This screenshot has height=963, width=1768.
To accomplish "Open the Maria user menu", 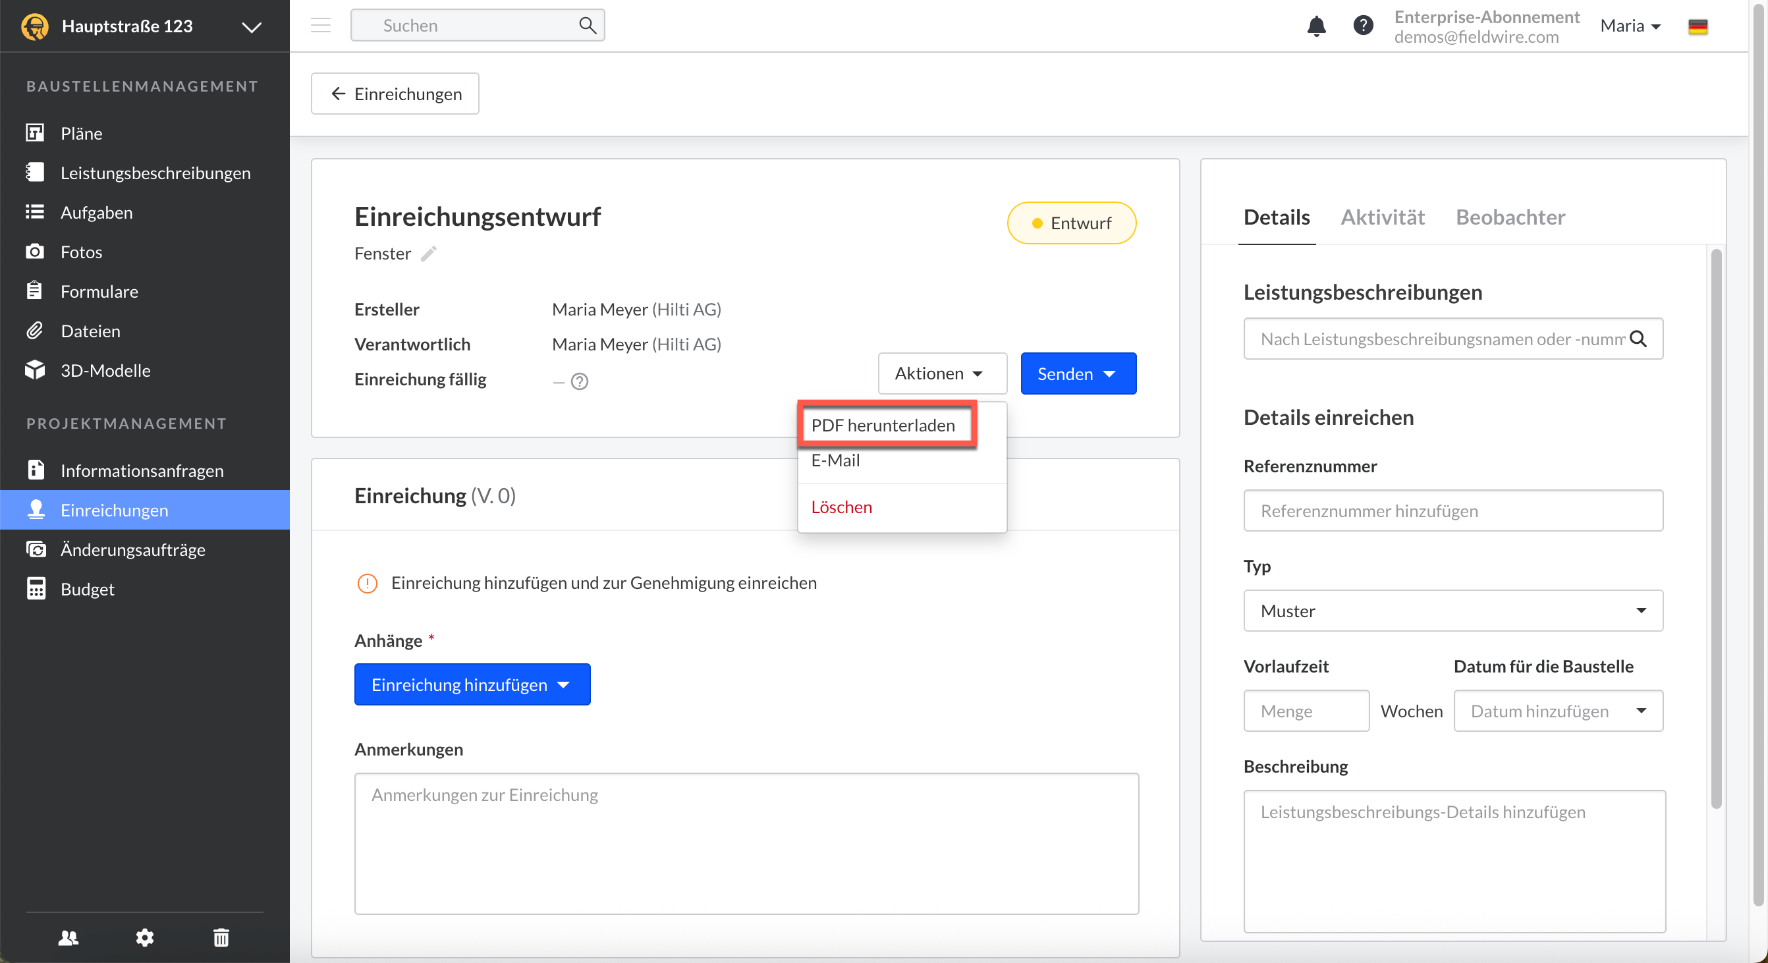I will coord(1630,26).
